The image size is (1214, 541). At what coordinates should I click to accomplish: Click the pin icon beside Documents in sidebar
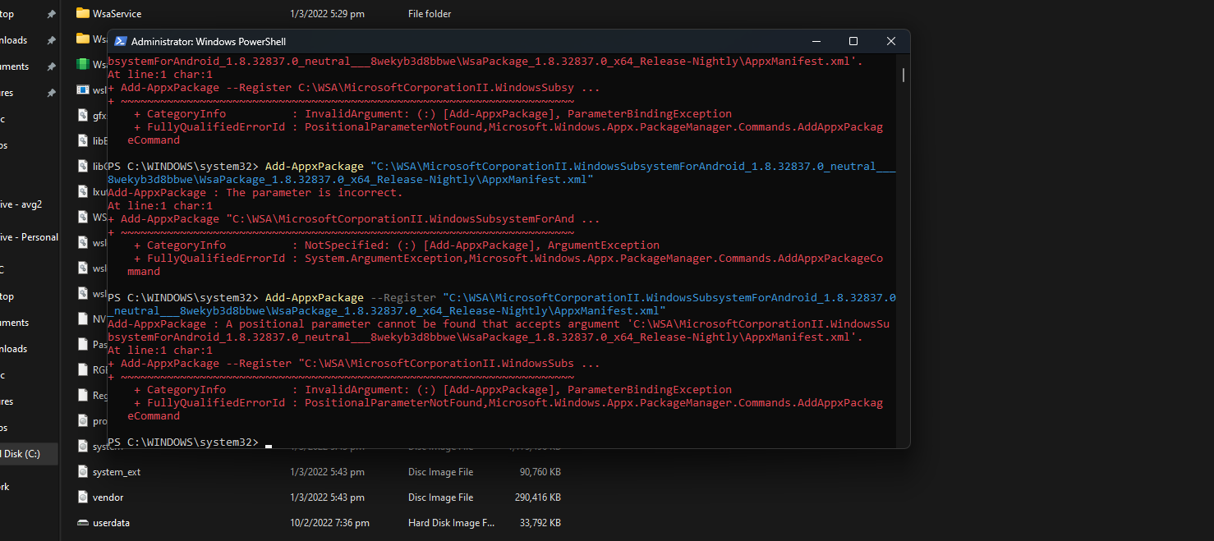[51, 66]
